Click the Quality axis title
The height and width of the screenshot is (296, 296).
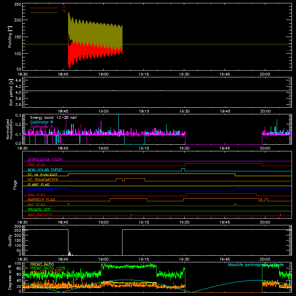[10, 240]
